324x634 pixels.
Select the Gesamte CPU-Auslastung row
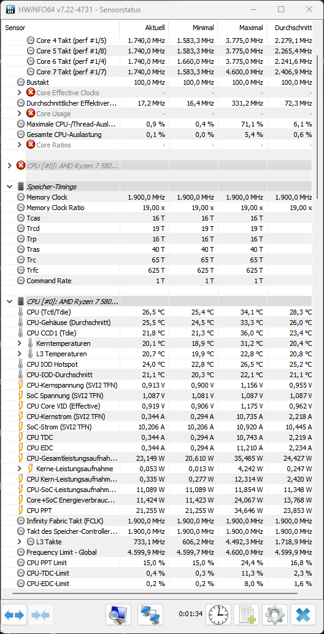point(156,135)
